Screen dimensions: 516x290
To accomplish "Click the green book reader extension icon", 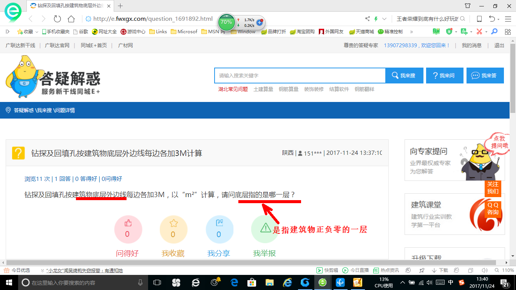I will (436, 32).
